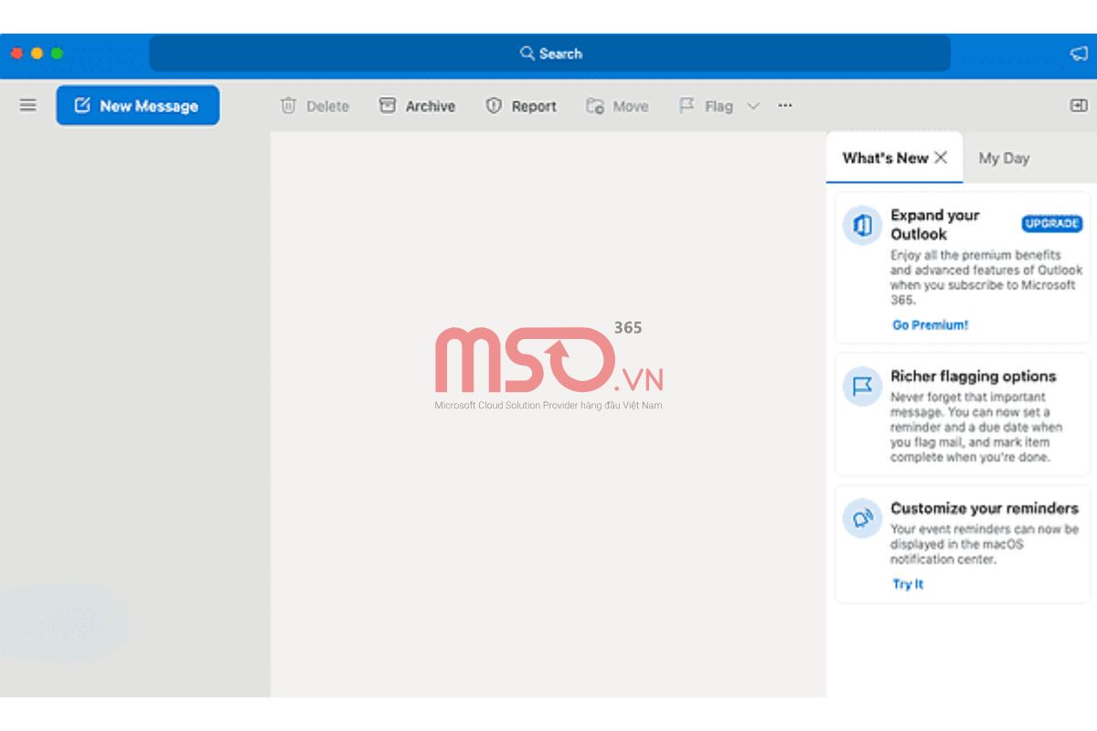Close the What's New tab
Viewport: 1097px width, 731px height.
[941, 157]
